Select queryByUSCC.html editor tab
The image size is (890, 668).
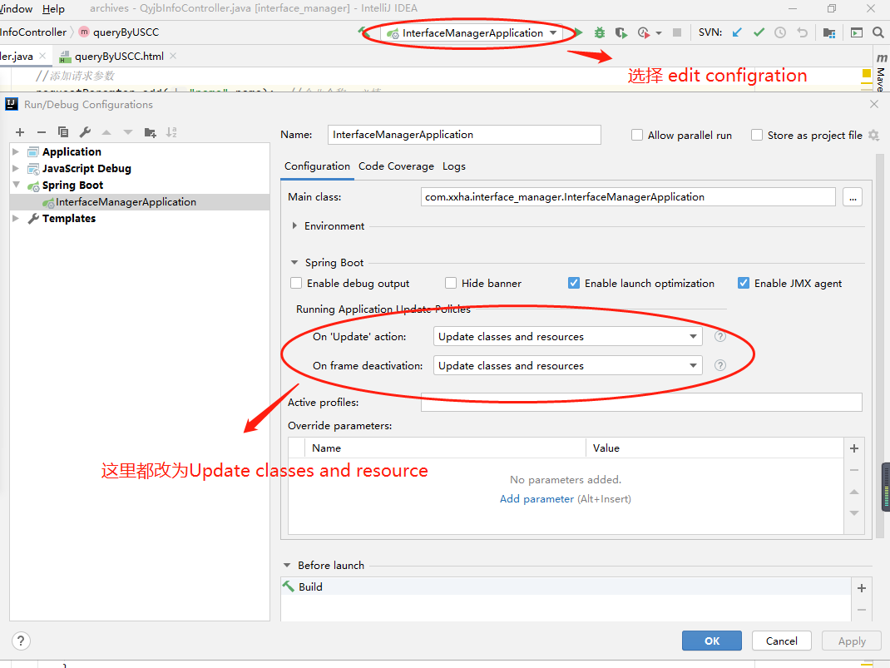tap(119, 57)
